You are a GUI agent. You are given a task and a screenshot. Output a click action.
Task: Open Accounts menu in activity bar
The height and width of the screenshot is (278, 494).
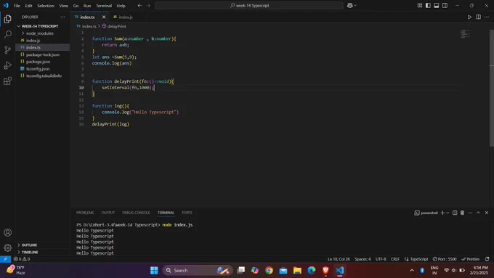coord(7,232)
